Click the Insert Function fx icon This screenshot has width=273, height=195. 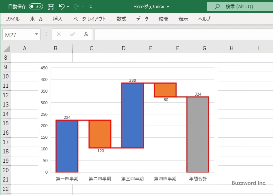tap(86, 34)
